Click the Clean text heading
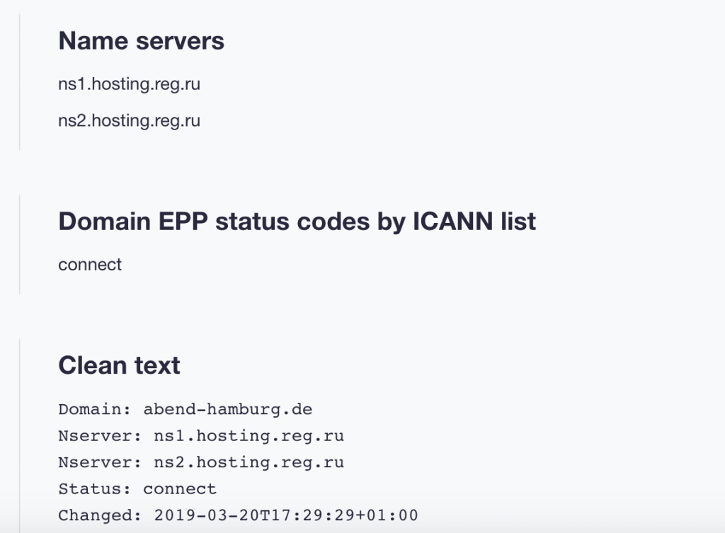725x533 pixels. pos(119,365)
